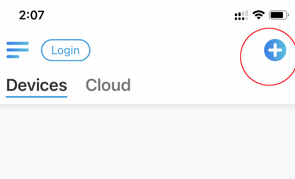This screenshot has width=295, height=179.
Task: Tap the dual-SIM cellular signal bars
Action: click(241, 15)
